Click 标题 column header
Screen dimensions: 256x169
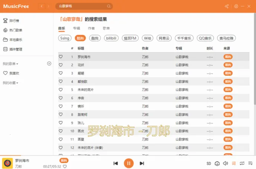(81, 48)
